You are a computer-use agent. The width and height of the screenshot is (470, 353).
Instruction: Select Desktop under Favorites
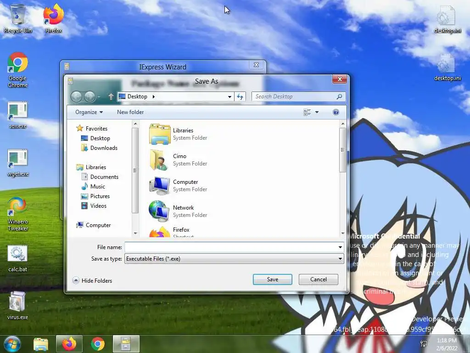(95, 138)
